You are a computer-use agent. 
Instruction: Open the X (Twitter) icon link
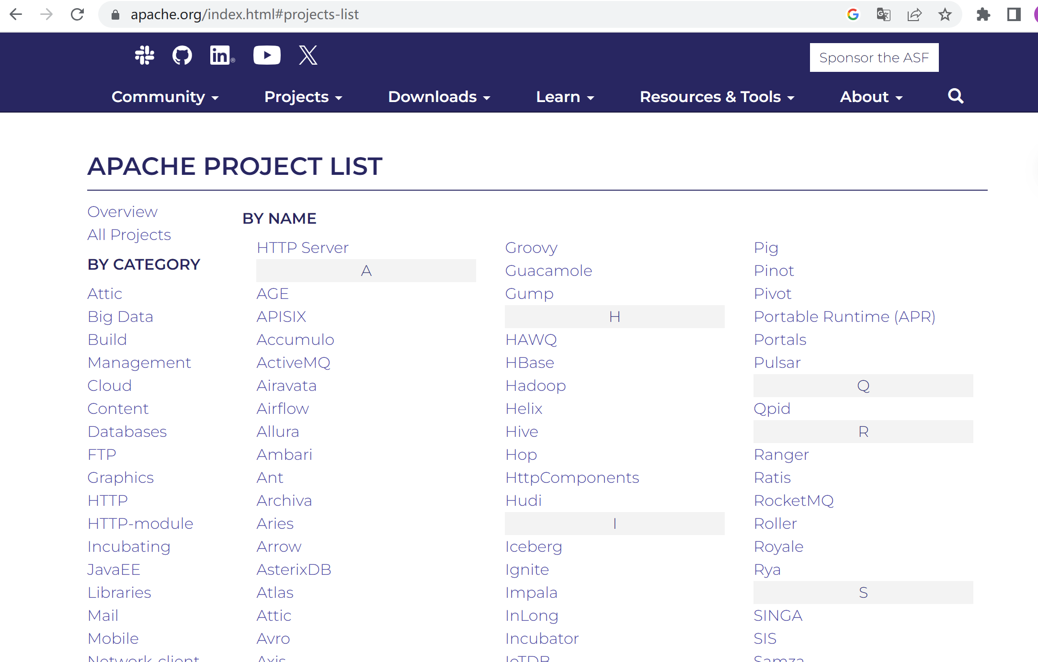(x=308, y=56)
